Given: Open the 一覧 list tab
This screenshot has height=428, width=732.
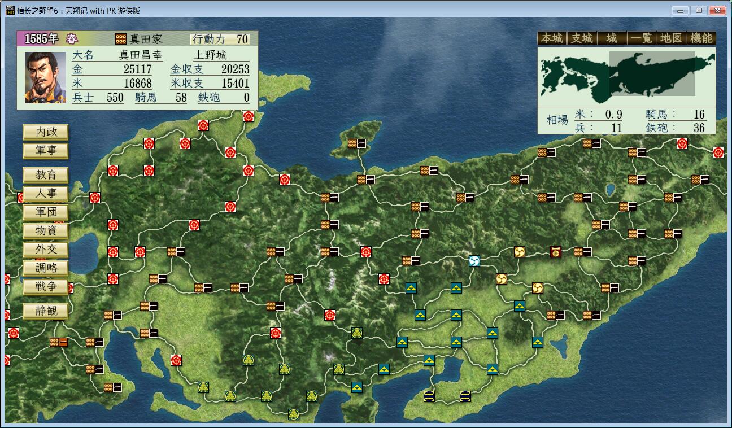Looking at the screenshot, I should pyautogui.click(x=642, y=38).
